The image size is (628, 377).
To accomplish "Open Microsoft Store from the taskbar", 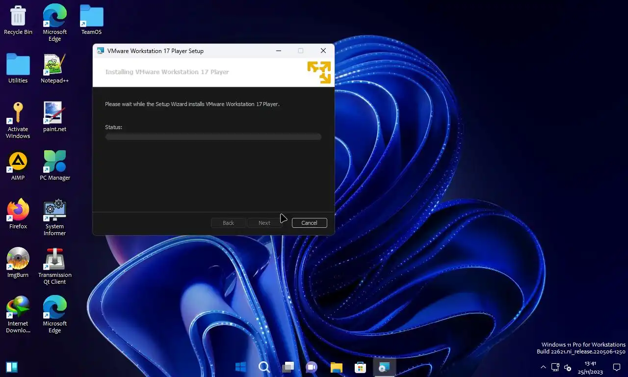I will tap(360, 367).
